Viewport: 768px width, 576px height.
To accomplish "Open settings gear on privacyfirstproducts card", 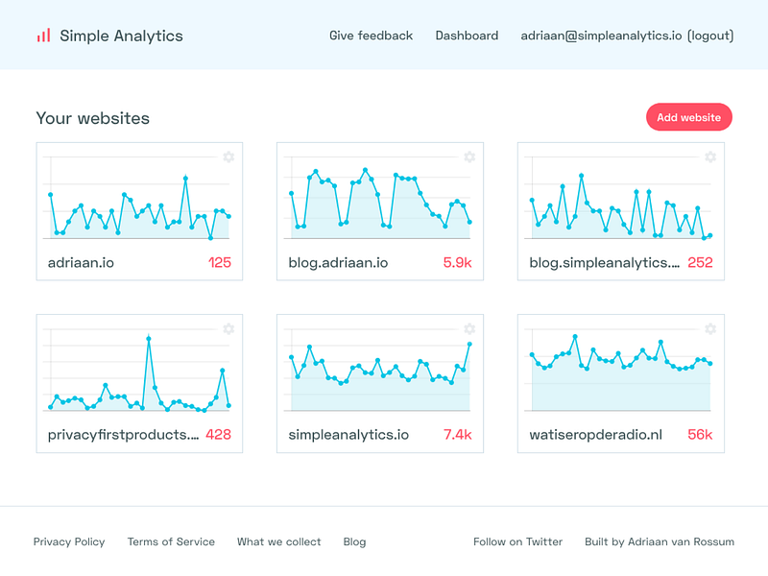I will pos(228,328).
